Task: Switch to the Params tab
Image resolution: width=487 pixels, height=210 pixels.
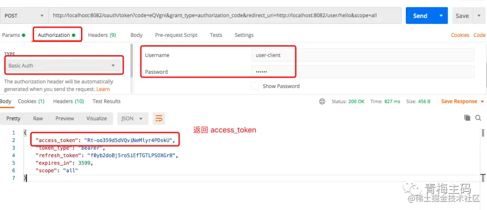Action: [x=14, y=35]
